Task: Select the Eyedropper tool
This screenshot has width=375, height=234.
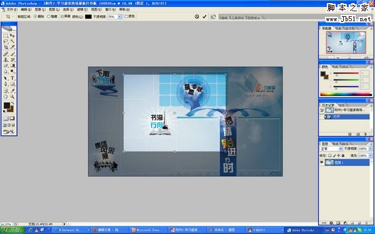Action: (x=12, y=90)
